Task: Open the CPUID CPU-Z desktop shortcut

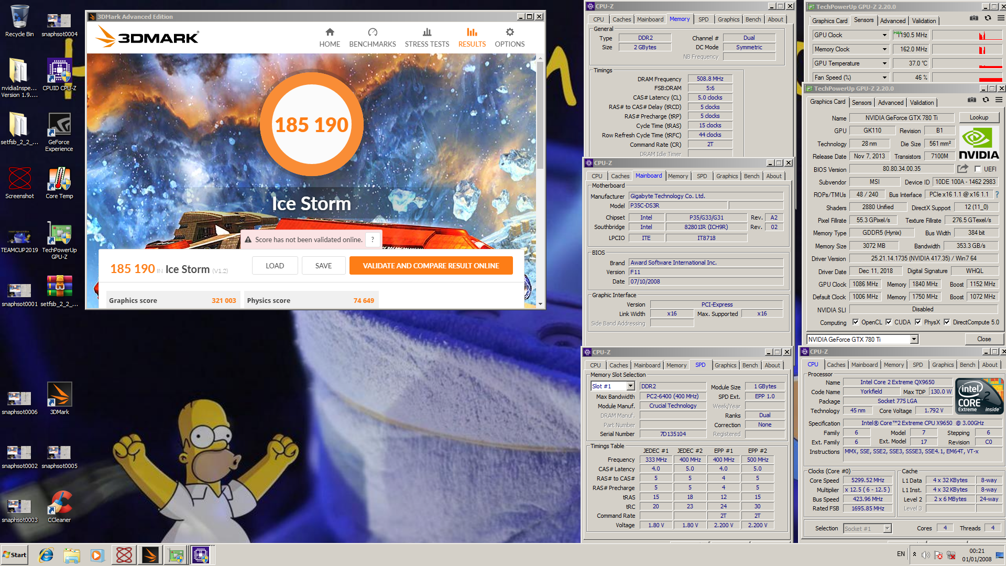Action: pos(59,75)
